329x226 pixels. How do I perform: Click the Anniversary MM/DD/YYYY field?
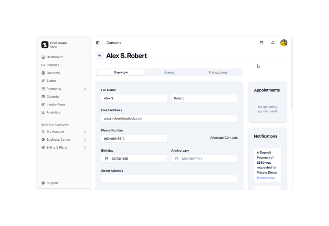[x=204, y=159]
